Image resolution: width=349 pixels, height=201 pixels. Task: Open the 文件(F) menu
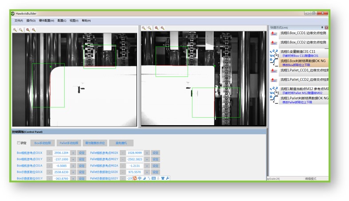[x=19, y=21]
